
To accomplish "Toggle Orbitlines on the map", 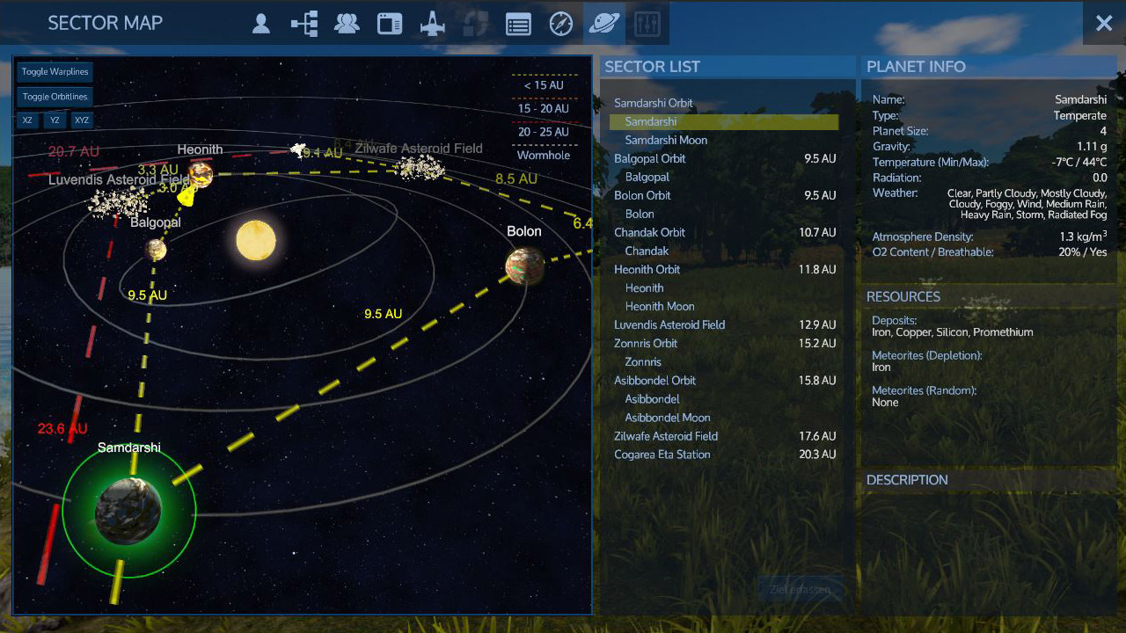I will (x=55, y=97).
